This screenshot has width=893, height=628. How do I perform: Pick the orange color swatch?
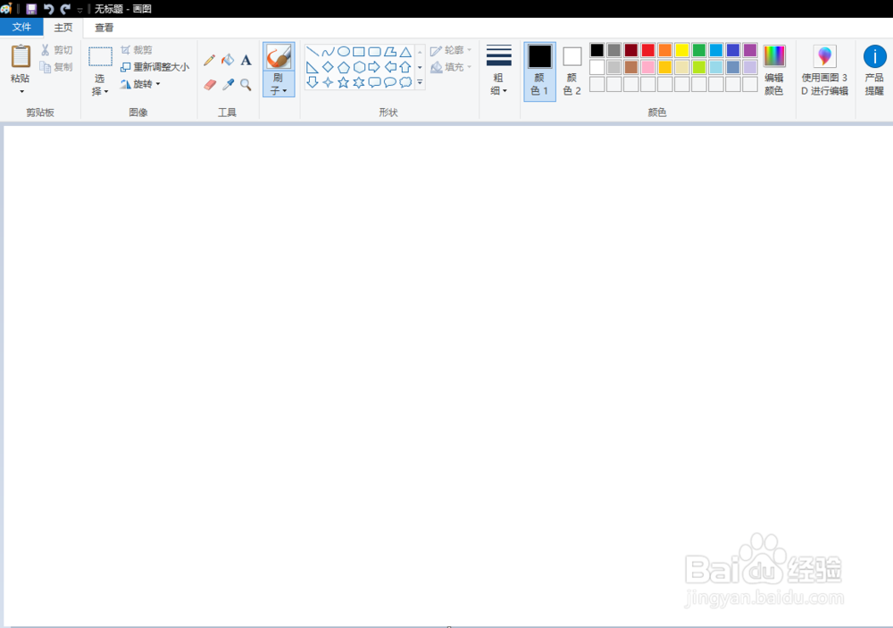pyautogui.click(x=665, y=50)
